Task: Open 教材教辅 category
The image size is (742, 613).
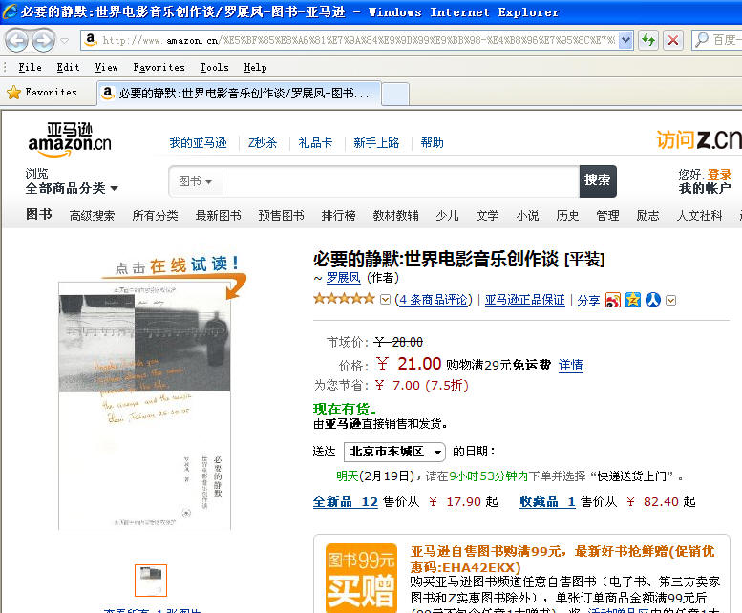Action: coord(395,216)
